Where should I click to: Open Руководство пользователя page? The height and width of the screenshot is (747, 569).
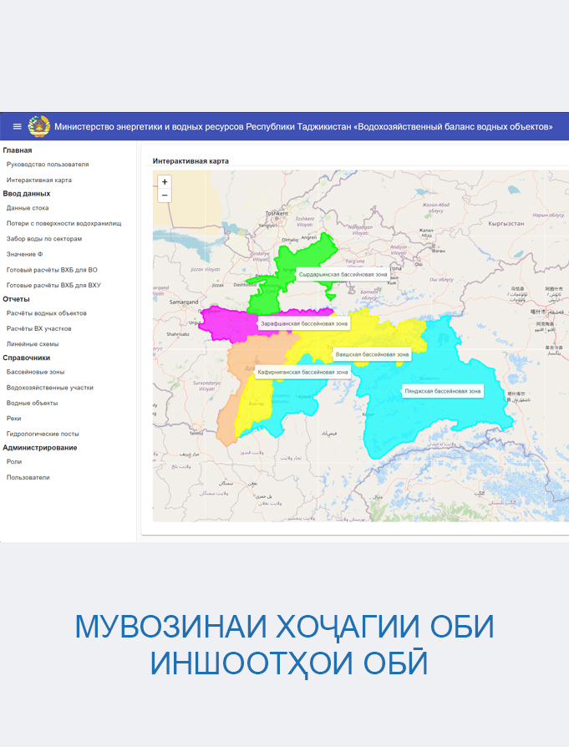(x=47, y=165)
